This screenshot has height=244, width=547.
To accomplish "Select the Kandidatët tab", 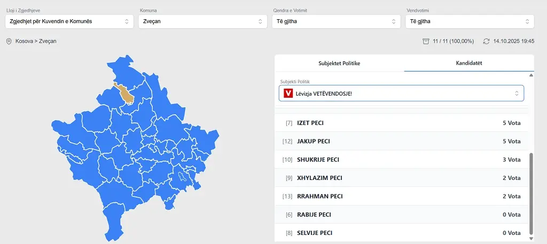I will (469, 63).
